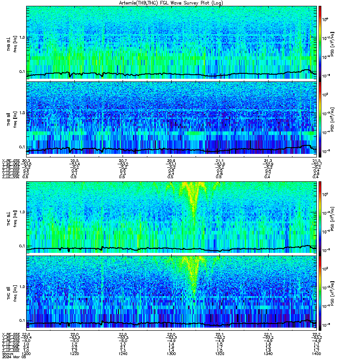The image size is (338, 360).
Task: Click the X_RE_GSE value 20.9
Action: pos(171,161)
